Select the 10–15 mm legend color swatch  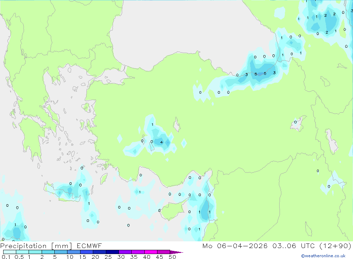tap(74, 252)
